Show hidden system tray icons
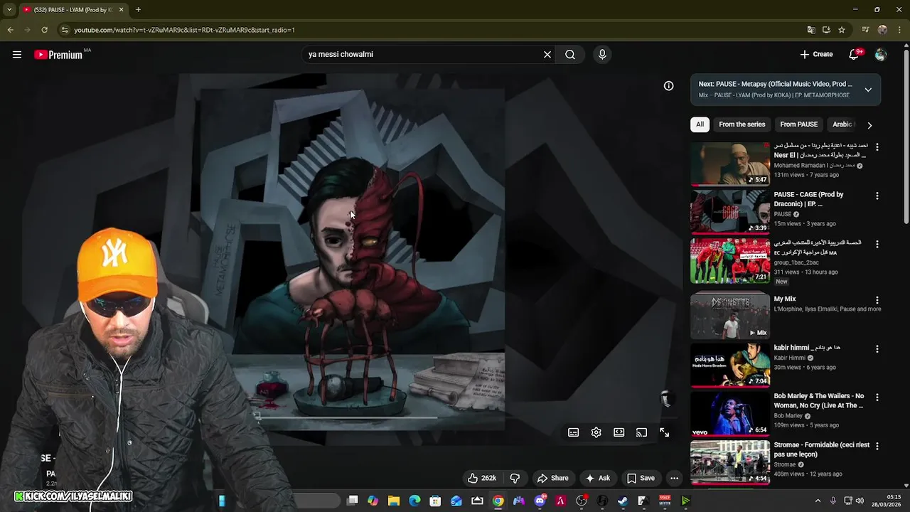910x512 pixels. 818,501
